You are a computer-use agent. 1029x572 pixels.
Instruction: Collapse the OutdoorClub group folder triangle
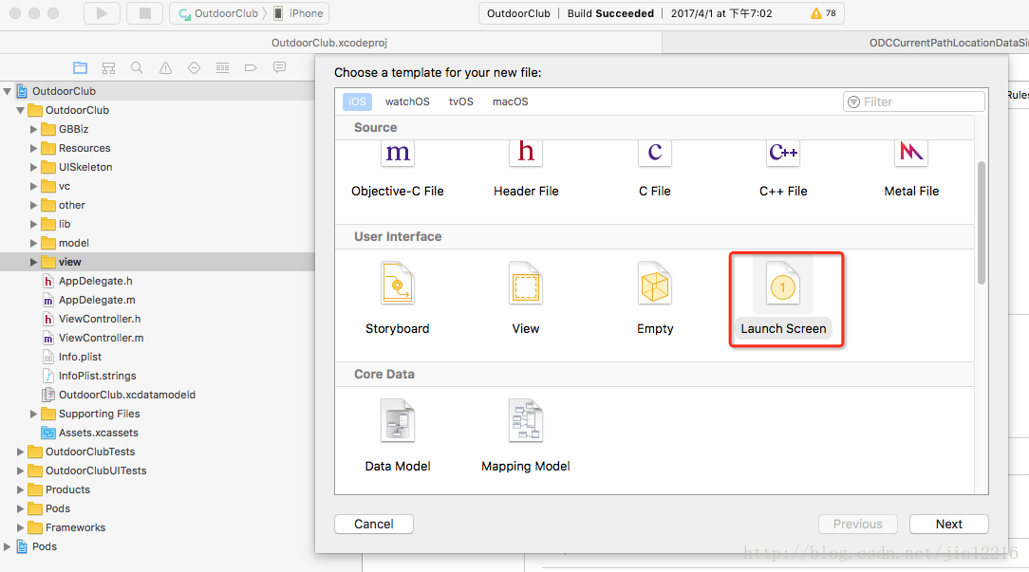click(20, 110)
